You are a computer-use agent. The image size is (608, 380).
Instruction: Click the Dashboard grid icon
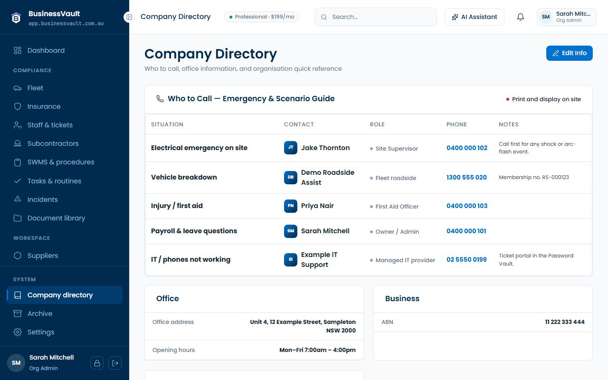click(18, 50)
